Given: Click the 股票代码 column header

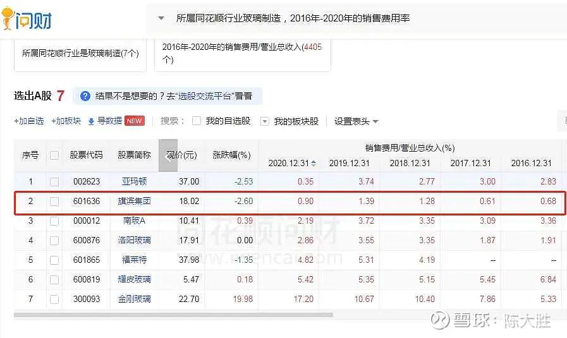Looking at the screenshot, I should (x=86, y=155).
